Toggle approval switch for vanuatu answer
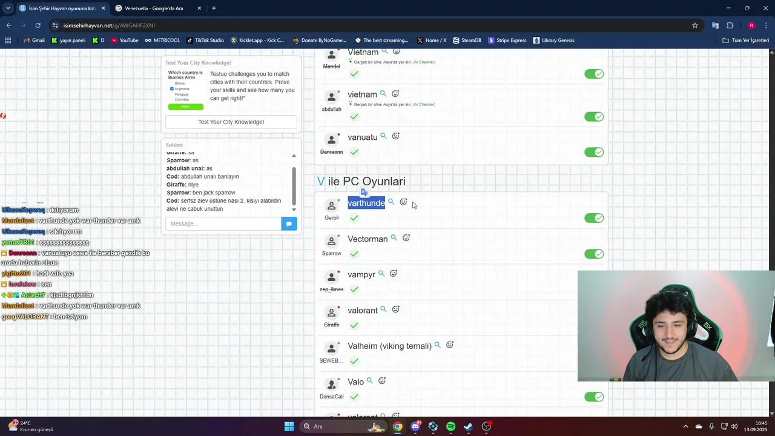Image resolution: width=775 pixels, height=436 pixels. tap(594, 152)
